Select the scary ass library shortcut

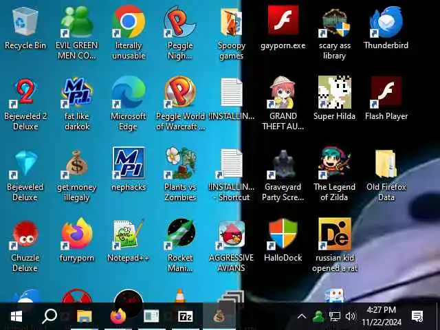(335, 23)
